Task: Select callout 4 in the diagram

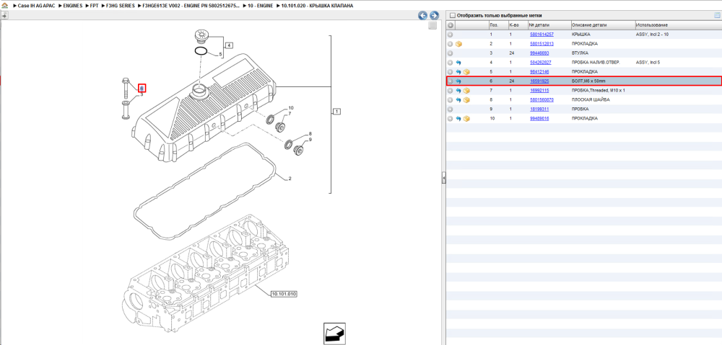Action: 229,45
